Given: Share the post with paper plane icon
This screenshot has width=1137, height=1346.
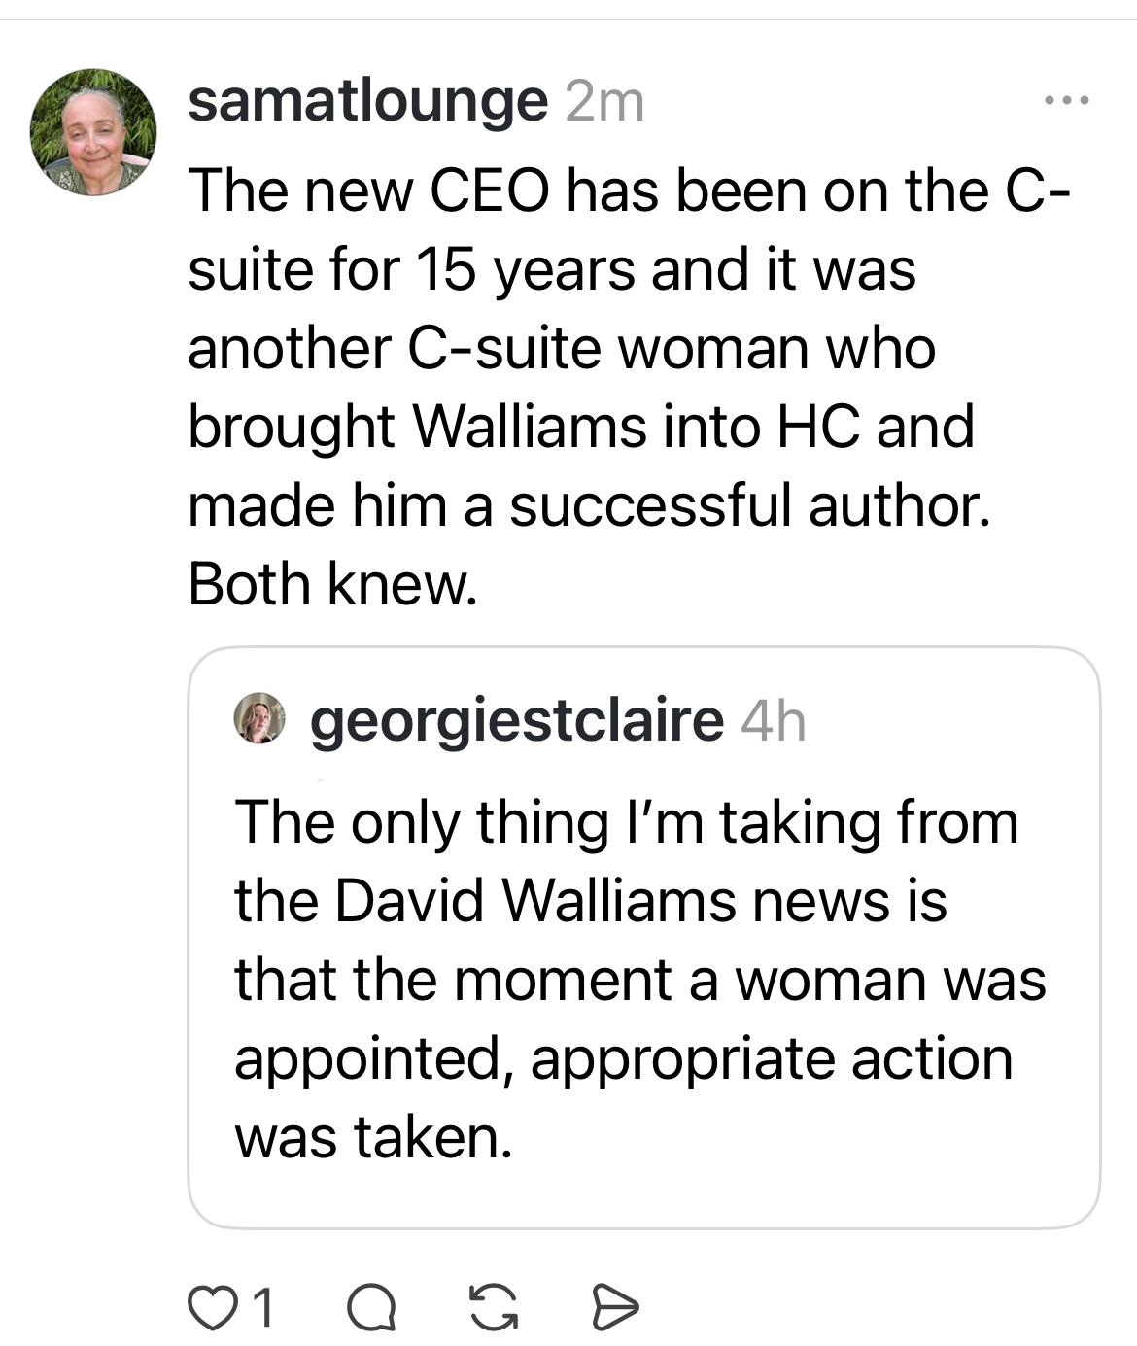Looking at the screenshot, I should coord(615,1307).
